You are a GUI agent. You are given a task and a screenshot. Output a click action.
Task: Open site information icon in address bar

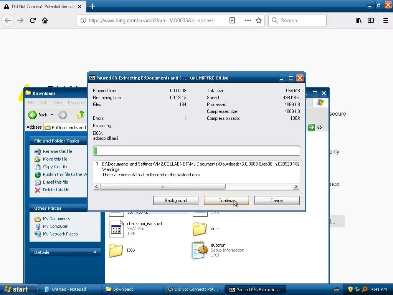pos(83,20)
